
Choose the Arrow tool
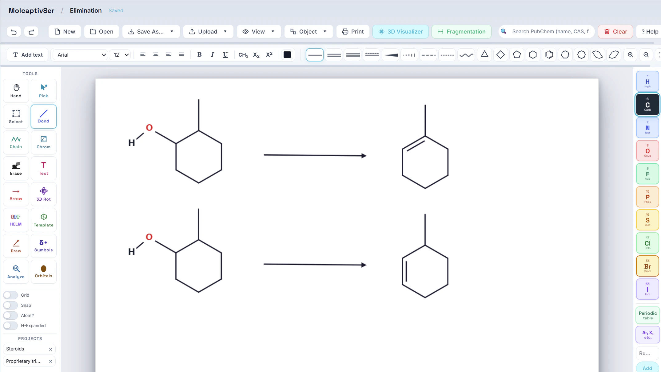click(16, 194)
